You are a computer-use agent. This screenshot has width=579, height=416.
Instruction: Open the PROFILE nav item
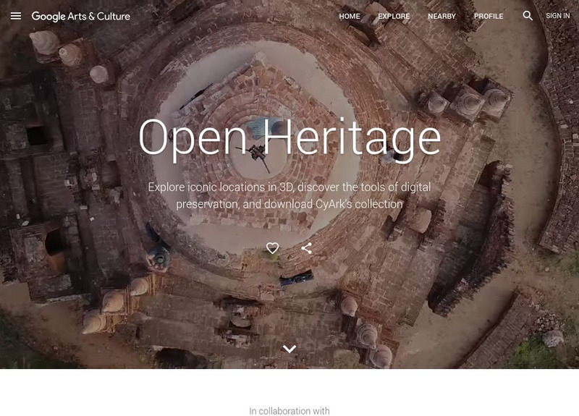coord(489,16)
